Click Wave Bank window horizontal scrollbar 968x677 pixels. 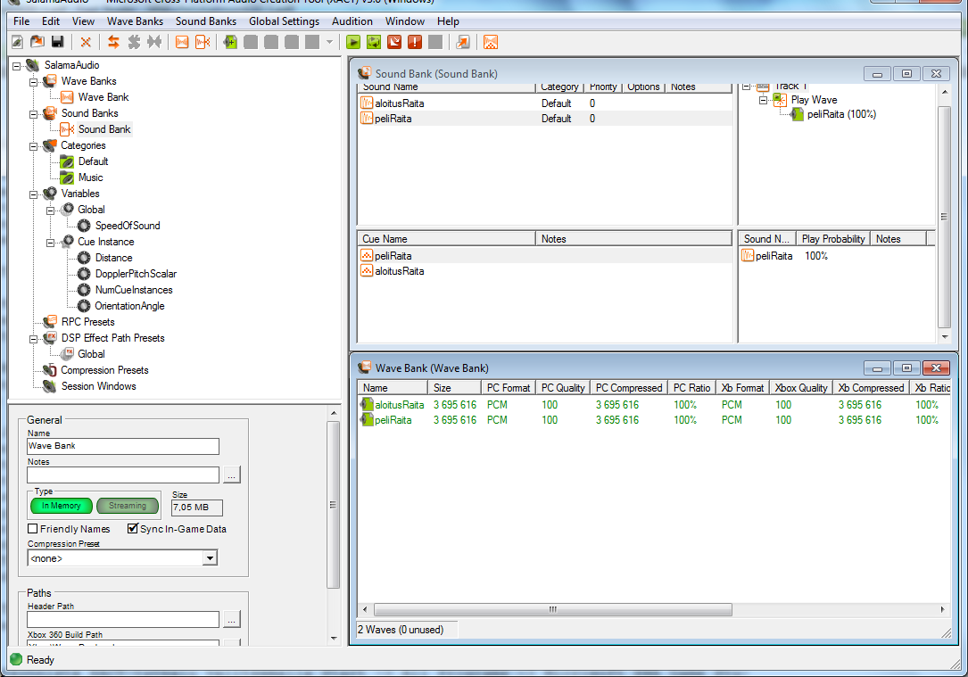[552, 610]
